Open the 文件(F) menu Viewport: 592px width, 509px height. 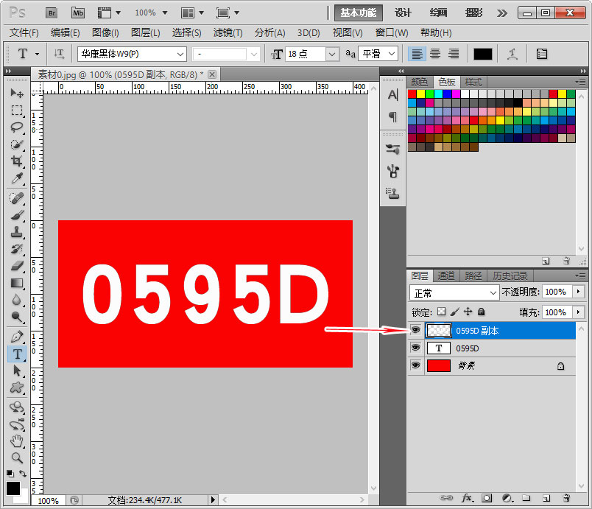tap(24, 33)
